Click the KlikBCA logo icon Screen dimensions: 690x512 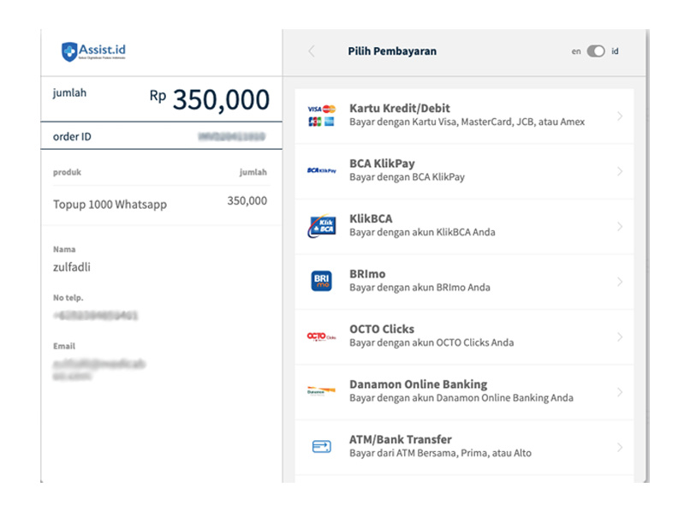(322, 226)
